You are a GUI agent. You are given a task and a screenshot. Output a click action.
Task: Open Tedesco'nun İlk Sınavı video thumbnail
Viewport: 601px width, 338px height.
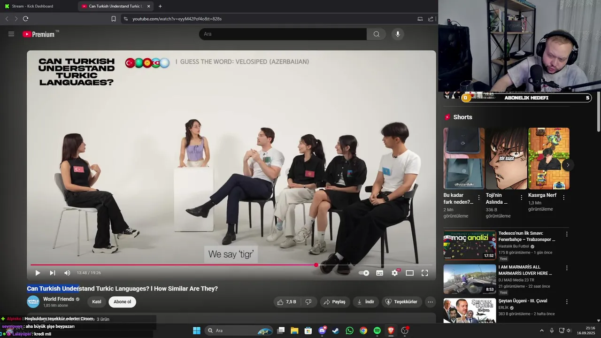click(x=470, y=245)
